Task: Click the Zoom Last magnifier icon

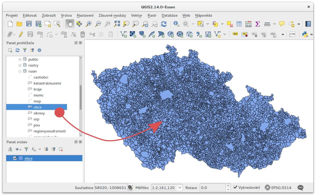Action: point(145,24)
